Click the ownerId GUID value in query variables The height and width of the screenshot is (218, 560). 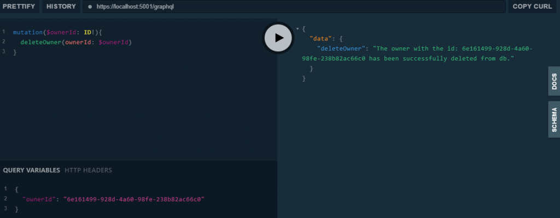(x=134, y=199)
